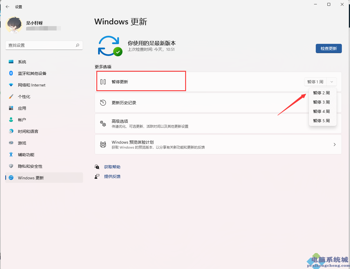This screenshot has width=350, height=269.
Task: Click the gears icon for 高级选项
Action: click(103, 124)
